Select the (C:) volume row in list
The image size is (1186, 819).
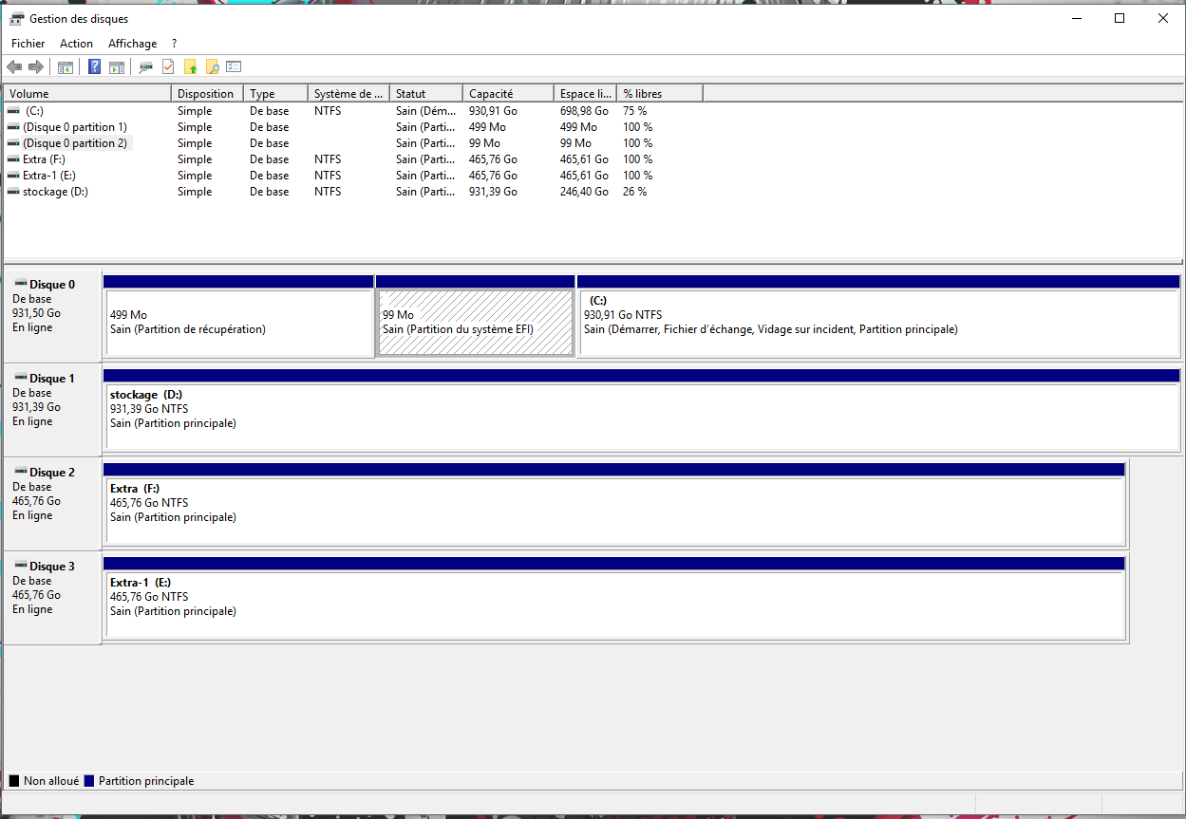click(x=353, y=111)
